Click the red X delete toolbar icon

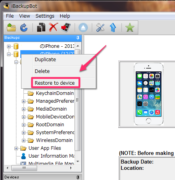pyautogui.click(x=54, y=27)
